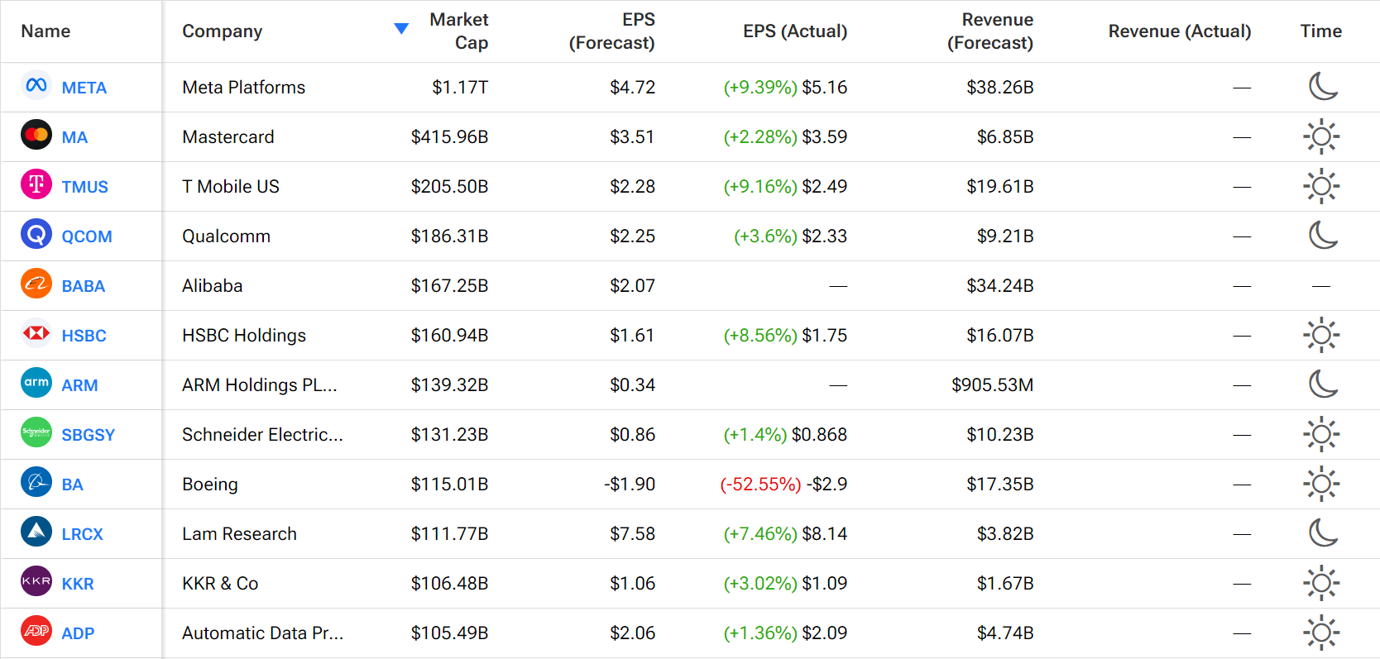Click the EPS forecast value '$7.58'
Screen dimensions: 1380x659
coord(632,534)
